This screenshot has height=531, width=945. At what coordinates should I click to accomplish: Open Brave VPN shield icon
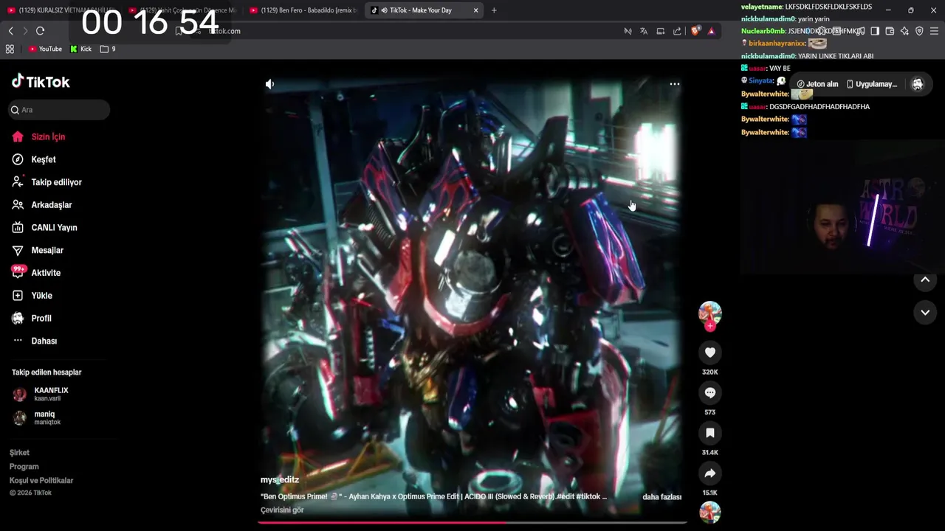(x=919, y=31)
